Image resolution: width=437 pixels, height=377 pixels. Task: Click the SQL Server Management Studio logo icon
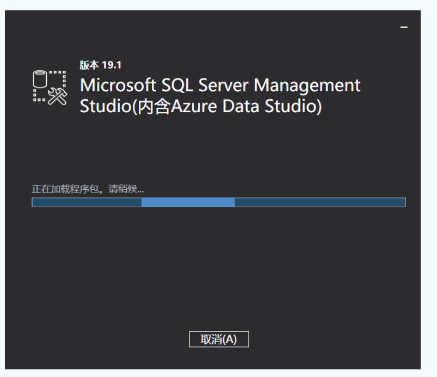pyautogui.click(x=50, y=88)
